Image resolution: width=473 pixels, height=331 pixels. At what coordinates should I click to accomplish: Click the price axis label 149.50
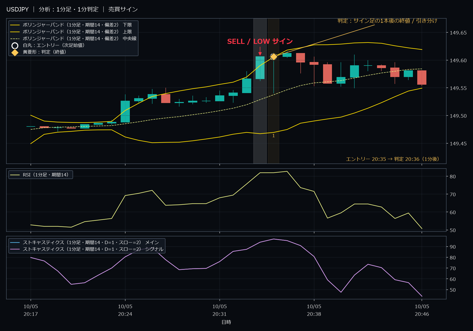(x=458, y=116)
